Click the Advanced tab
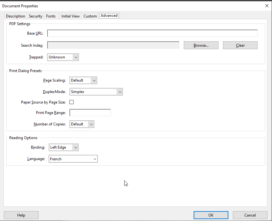 (109, 16)
